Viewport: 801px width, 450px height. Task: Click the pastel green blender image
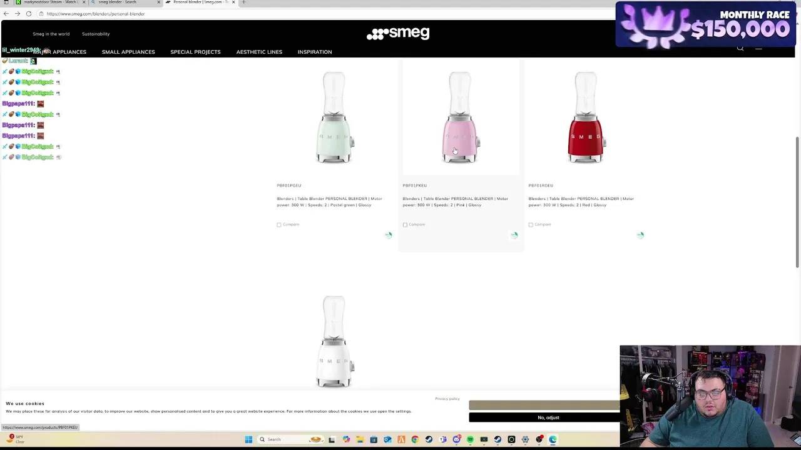click(x=335, y=117)
